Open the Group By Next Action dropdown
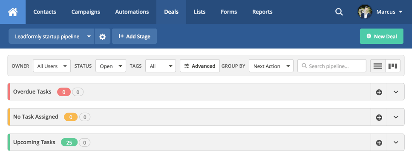 (271, 66)
